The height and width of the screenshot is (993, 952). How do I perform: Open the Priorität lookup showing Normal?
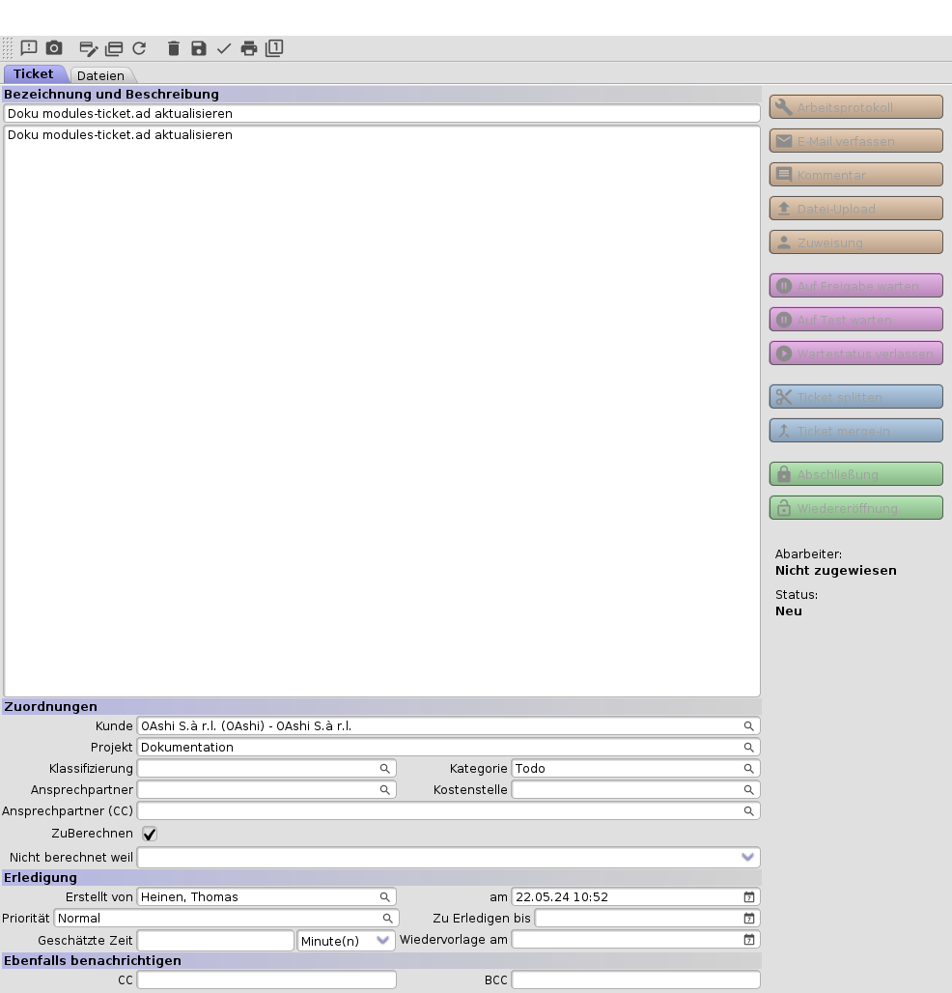point(387,919)
